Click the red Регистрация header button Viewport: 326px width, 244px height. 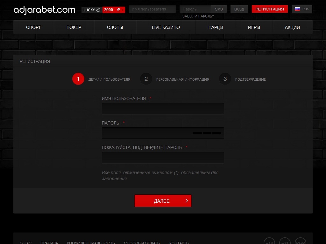click(270, 9)
